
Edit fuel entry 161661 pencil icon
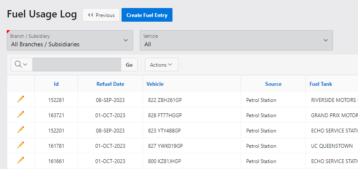point(21,161)
